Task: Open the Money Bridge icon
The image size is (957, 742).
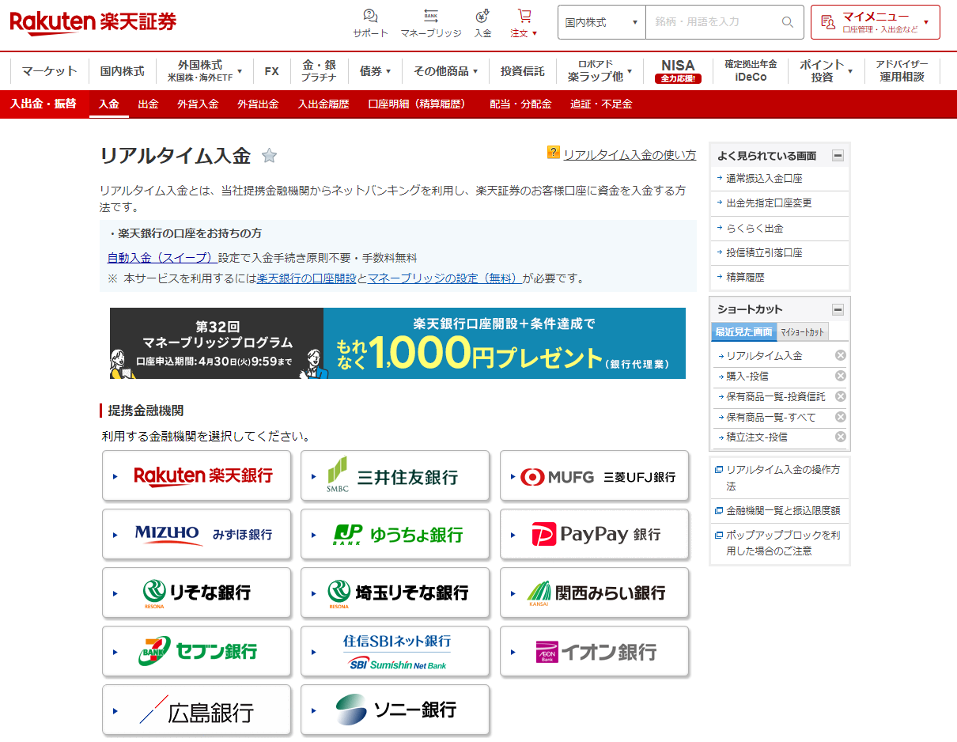Action: click(x=431, y=16)
